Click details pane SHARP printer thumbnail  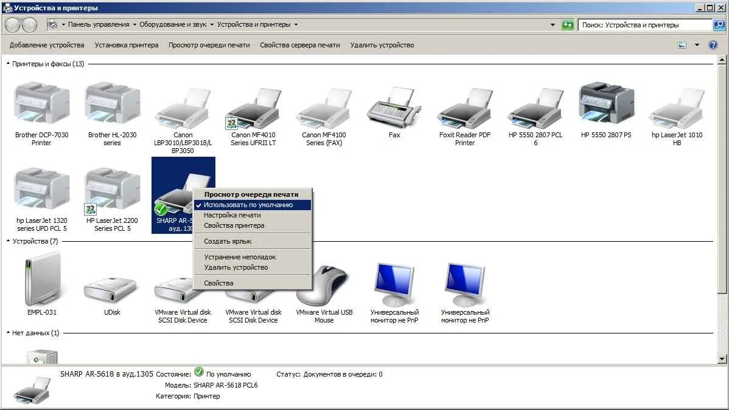tap(32, 389)
